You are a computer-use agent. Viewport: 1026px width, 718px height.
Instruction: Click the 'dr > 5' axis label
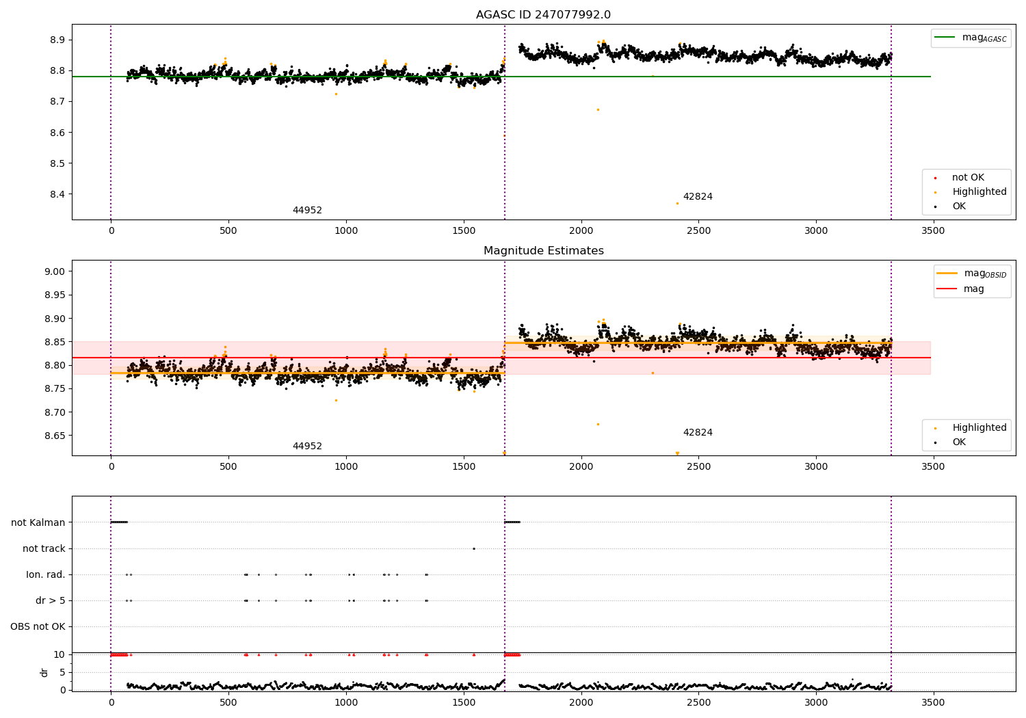click(x=51, y=601)
